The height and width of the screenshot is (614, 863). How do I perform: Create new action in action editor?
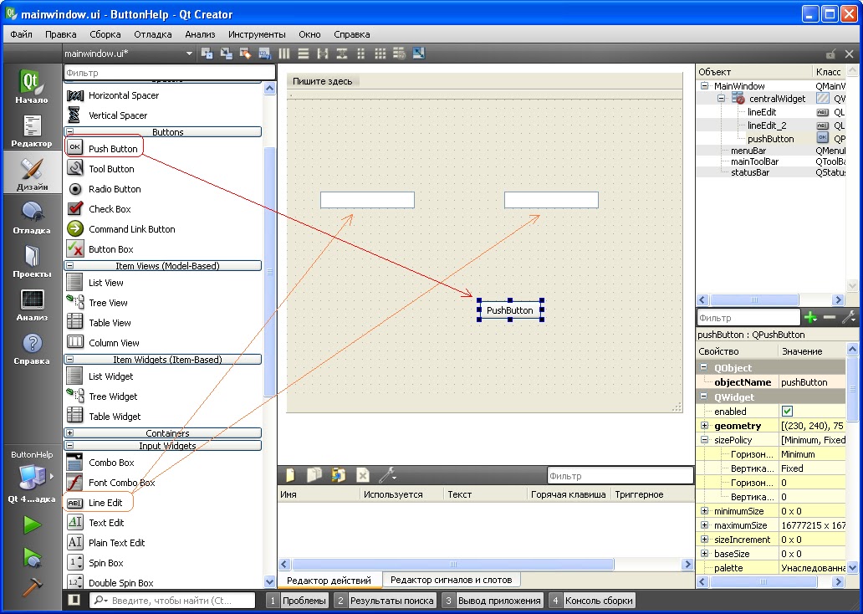coord(290,475)
